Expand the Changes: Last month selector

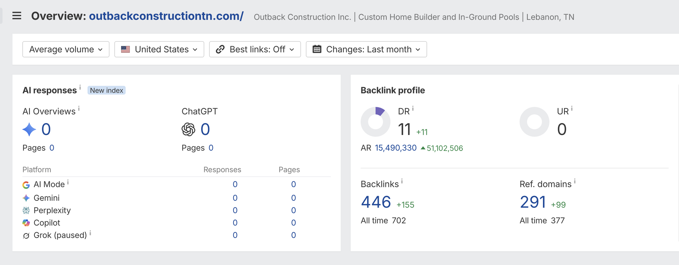[366, 49]
